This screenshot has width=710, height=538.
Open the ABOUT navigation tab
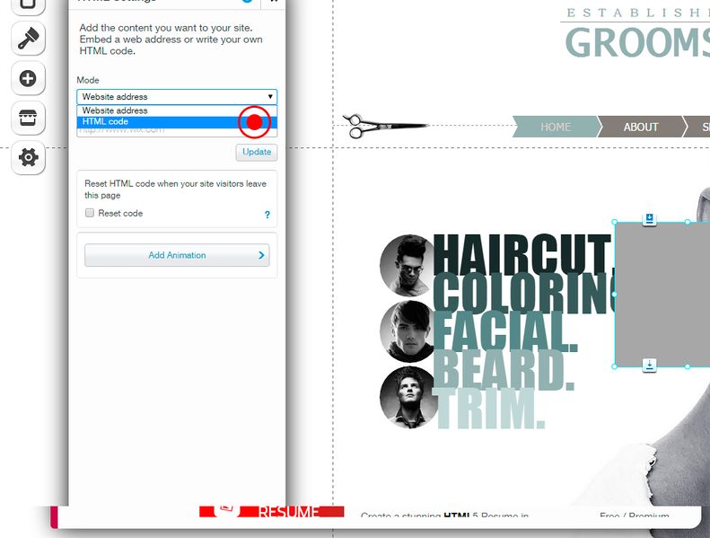tap(641, 127)
